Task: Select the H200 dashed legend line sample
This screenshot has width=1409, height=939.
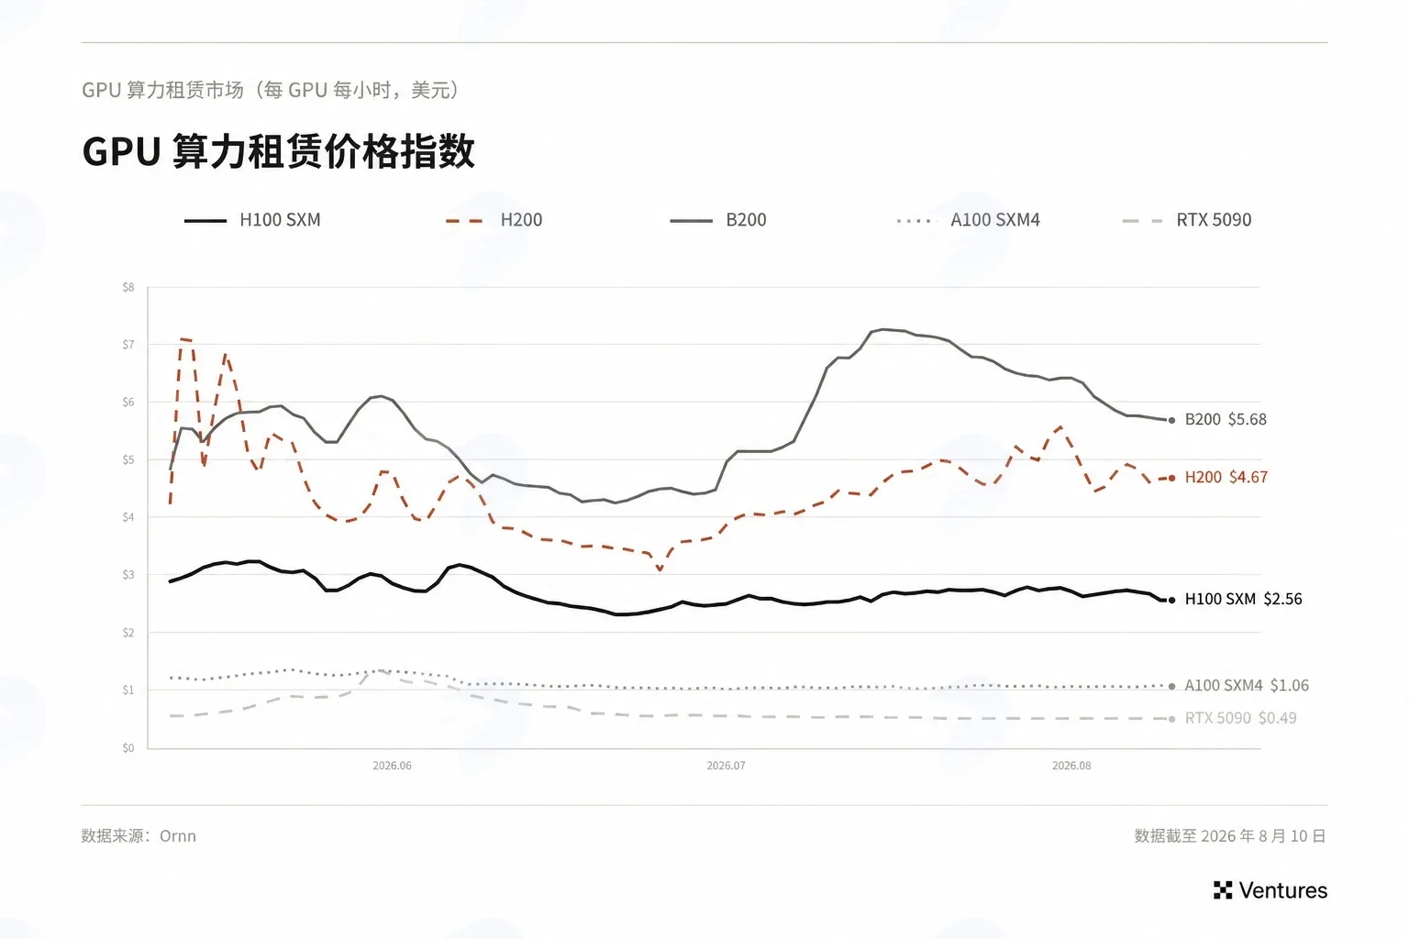Action: (464, 221)
